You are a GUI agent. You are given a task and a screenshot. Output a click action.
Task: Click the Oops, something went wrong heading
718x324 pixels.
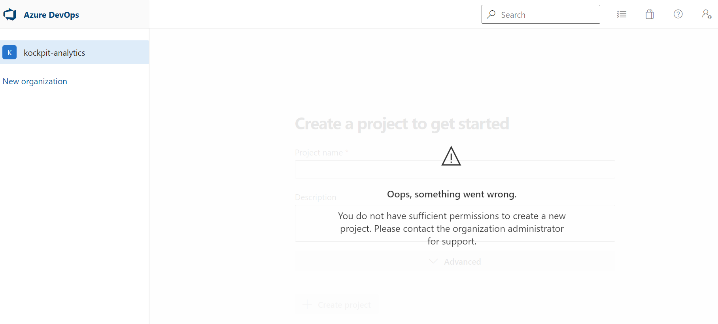click(452, 194)
